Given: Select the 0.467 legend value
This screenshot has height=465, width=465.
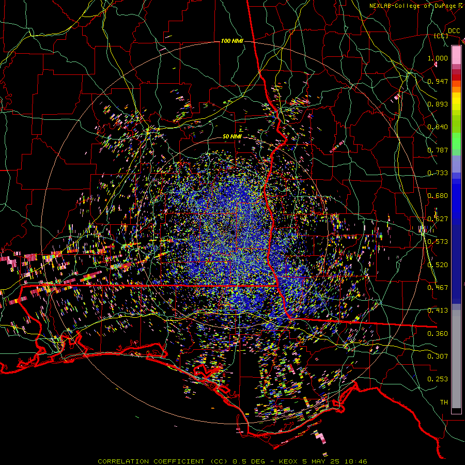Looking at the screenshot, I should pyautogui.click(x=438, y=288).
